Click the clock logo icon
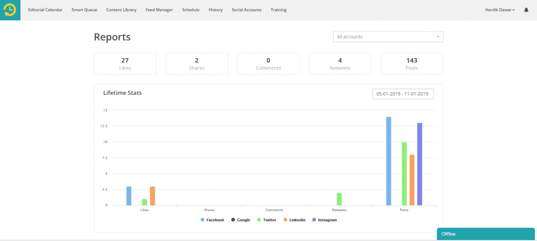The height and width of the screenshot is (241, 537). coord(10,10)
